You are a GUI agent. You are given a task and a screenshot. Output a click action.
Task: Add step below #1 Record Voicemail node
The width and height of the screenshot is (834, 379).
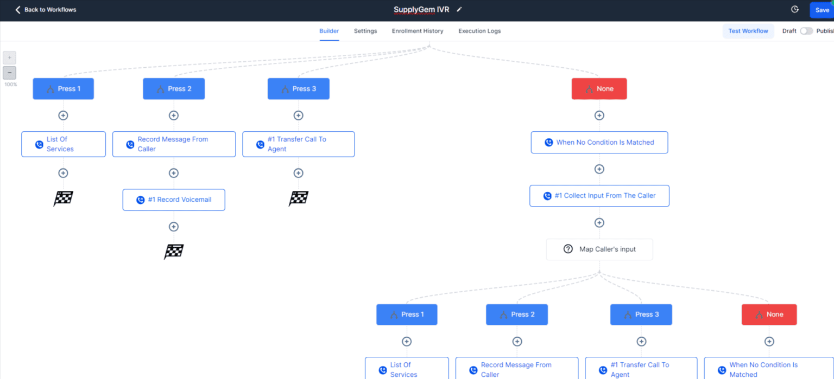click(x=174, y=227)
